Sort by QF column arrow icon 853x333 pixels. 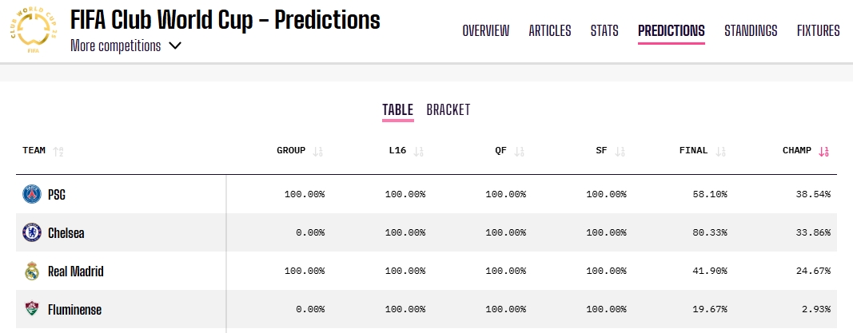tap(520, 151)
